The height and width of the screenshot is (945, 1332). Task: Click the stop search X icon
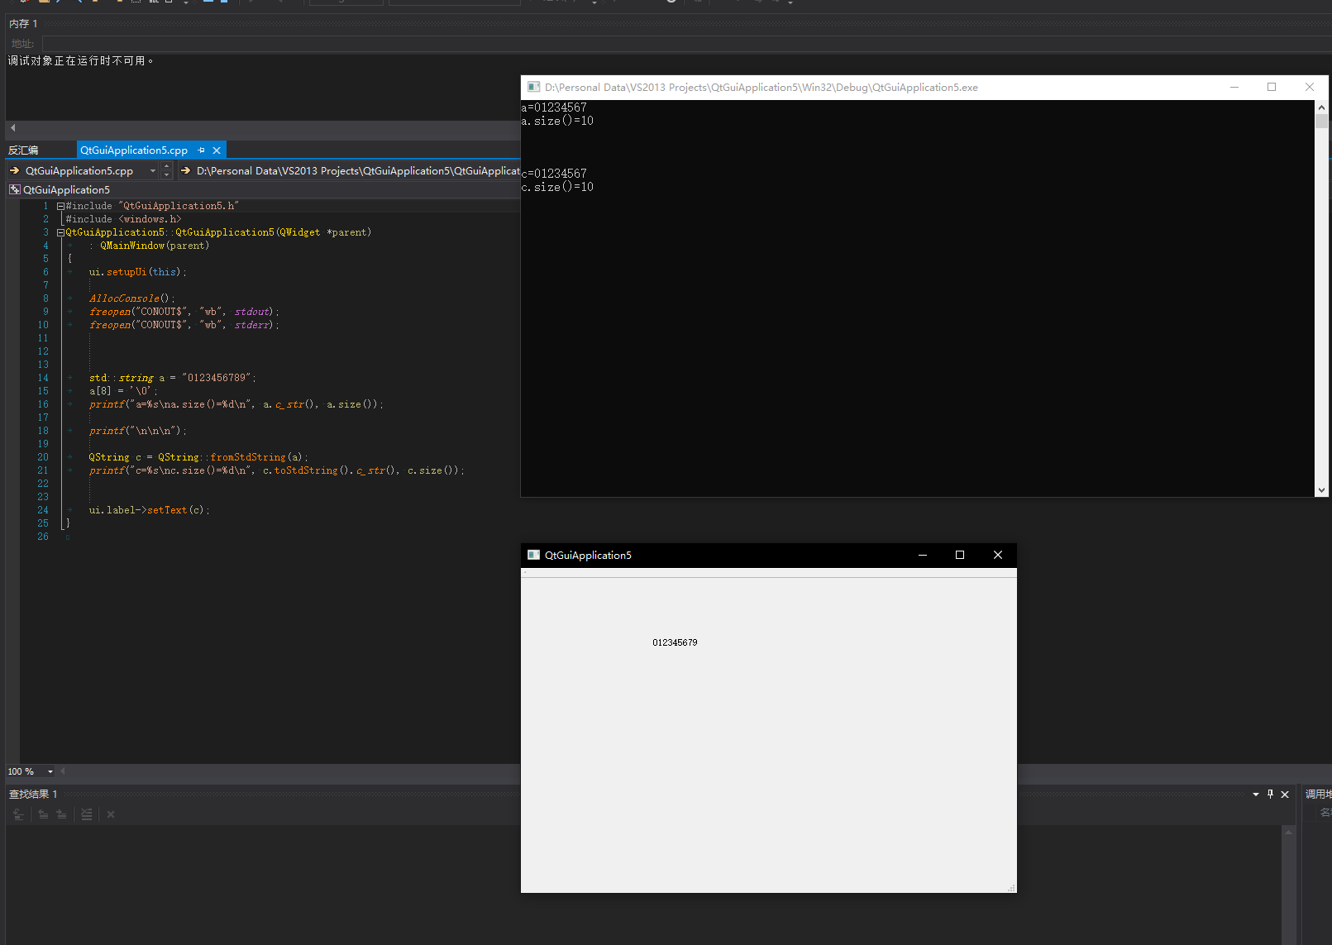coord(111,814)
